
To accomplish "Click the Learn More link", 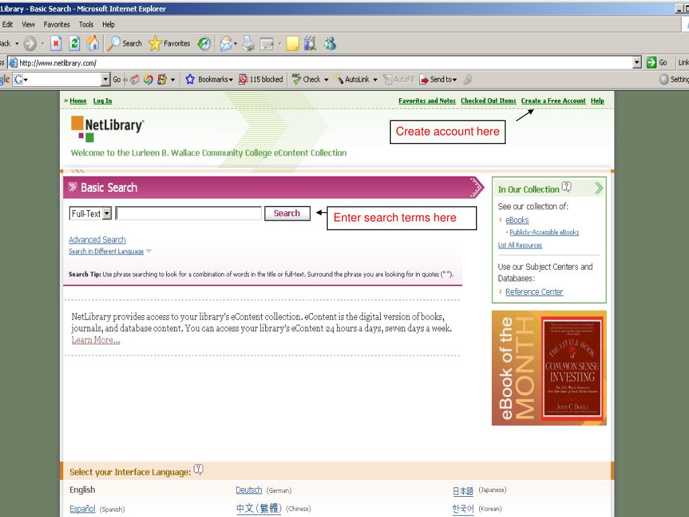I will [96, 340].
